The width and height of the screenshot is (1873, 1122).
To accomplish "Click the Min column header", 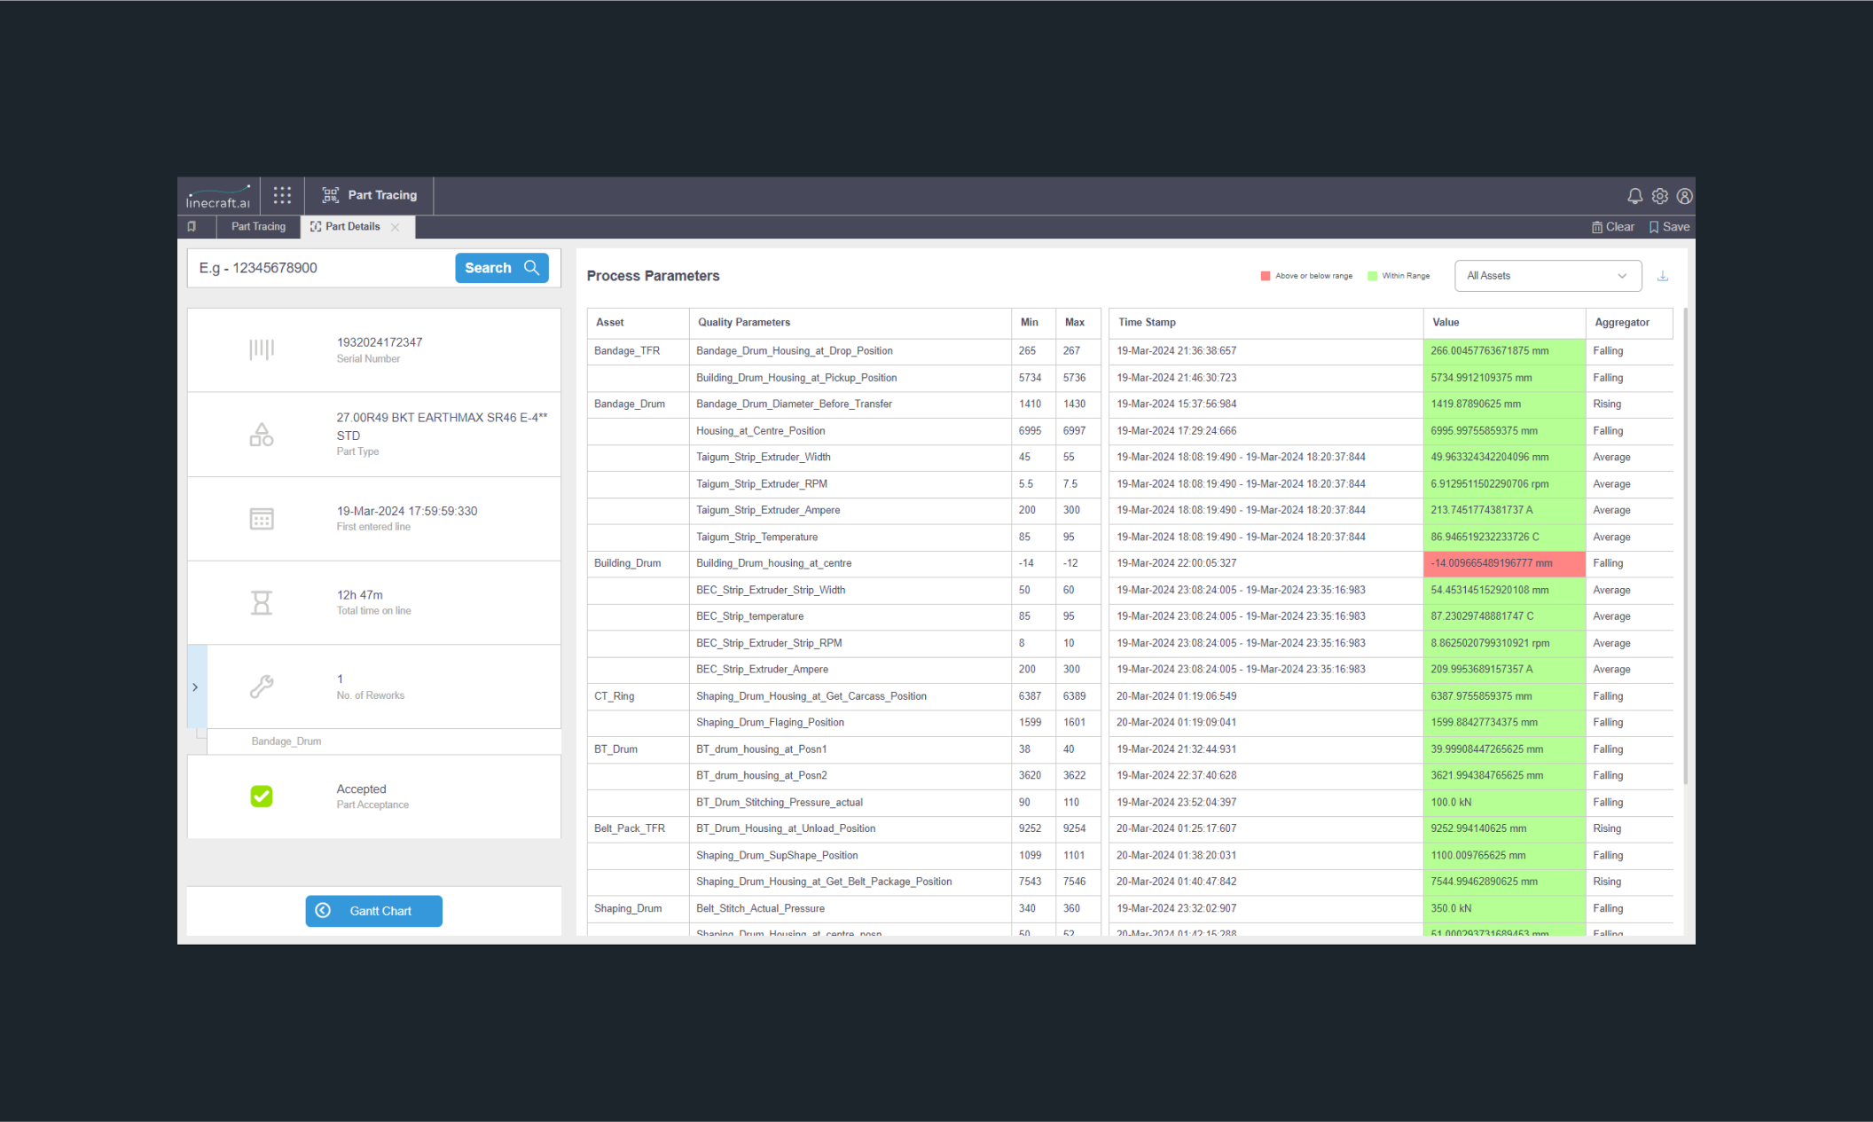I will 1033,323.
